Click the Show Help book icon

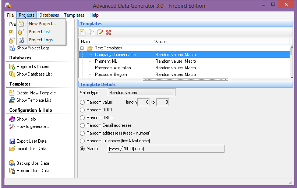pyautogui.click(x=12, y=119)
